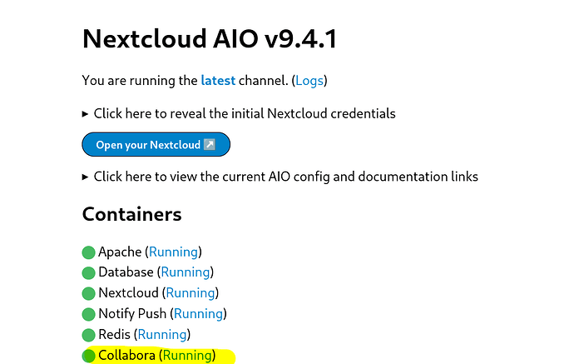
Task: Click the green status dot beside Nextcloud
Action: [x=89, y=293]
